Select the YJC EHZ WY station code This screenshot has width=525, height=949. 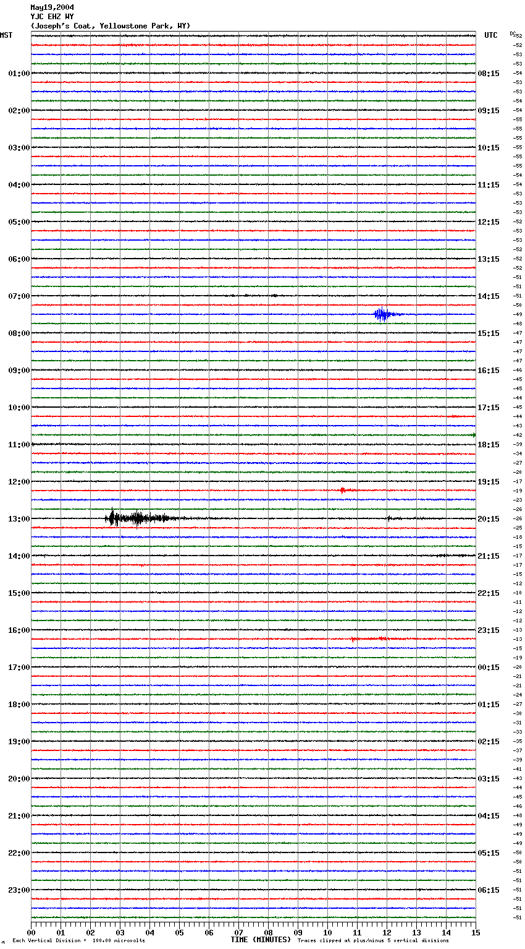(52, 17)
